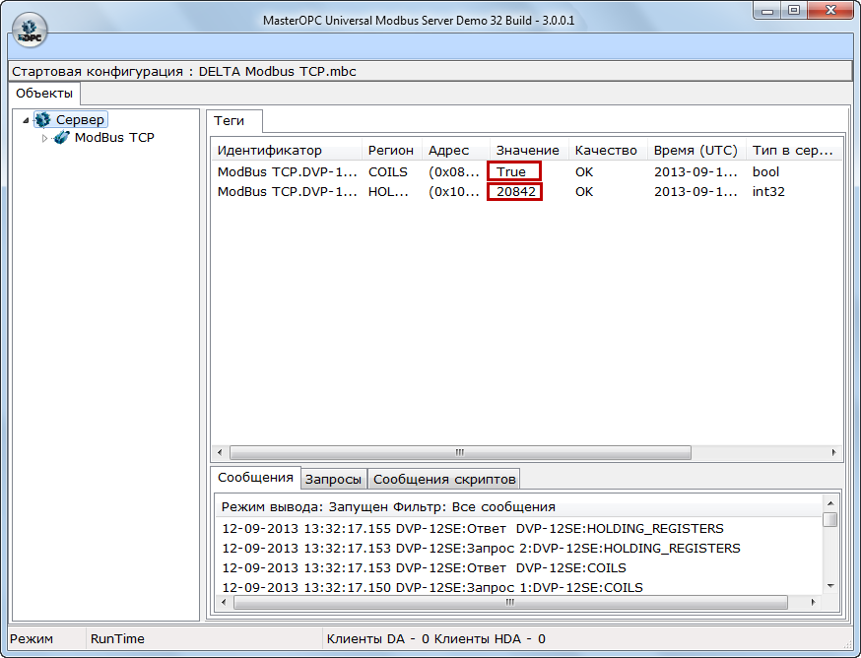
Task: Expand the ModBus TCP tree node
Action: pos(44,138)
